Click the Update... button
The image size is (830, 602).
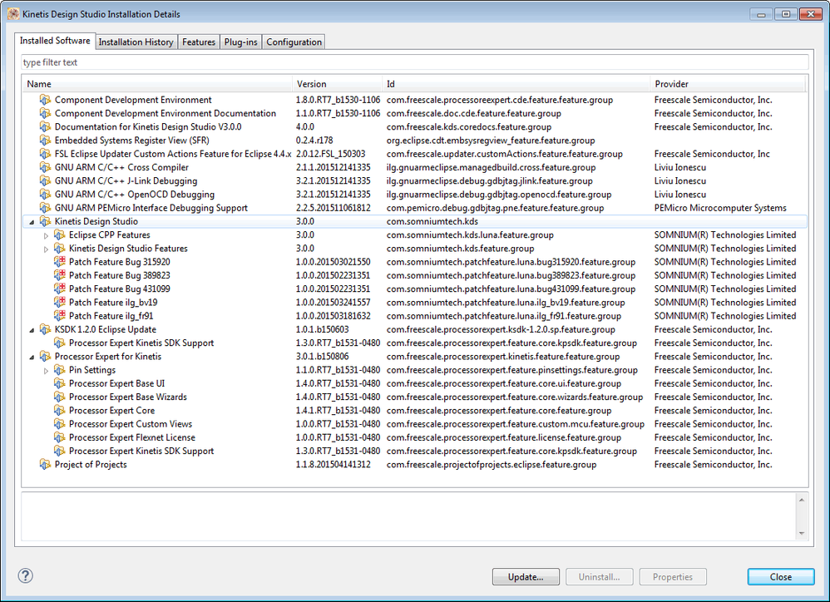(x=526, y=576)
